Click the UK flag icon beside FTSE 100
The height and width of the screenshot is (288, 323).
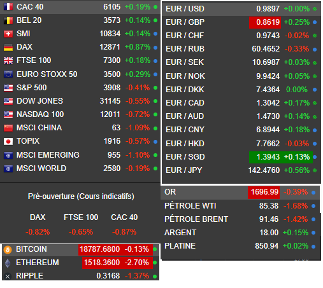[x=8, y=60]
